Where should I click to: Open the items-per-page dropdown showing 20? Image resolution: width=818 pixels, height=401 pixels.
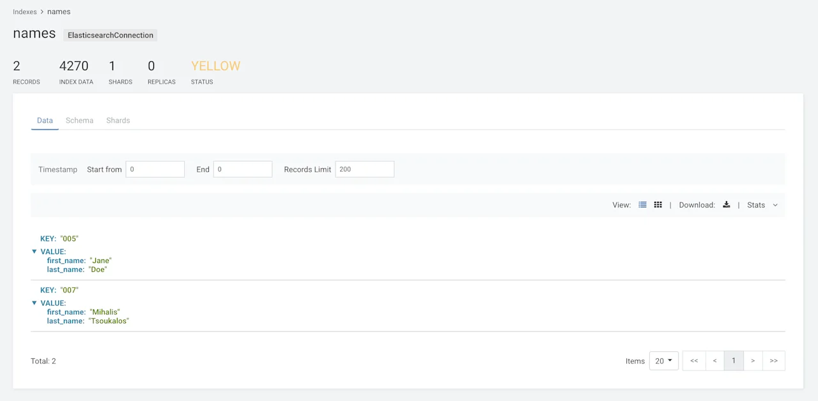coord(663,361)
